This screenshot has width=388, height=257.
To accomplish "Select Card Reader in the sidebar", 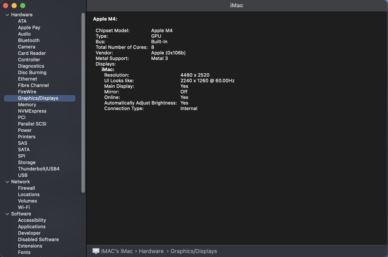I will click(x=32, y=53).
